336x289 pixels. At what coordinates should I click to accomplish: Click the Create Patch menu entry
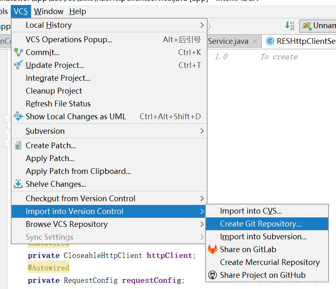[x=109, y=146]
